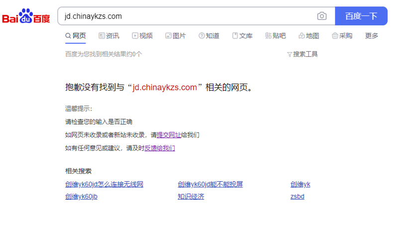Go to the 图片 tab
Viewport: 397px width, 225px height.
pyautogui.click(x=176, y=36)
